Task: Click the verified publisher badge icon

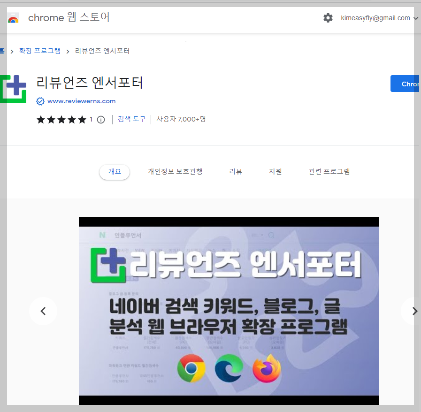Action: (x=40, y=101)
